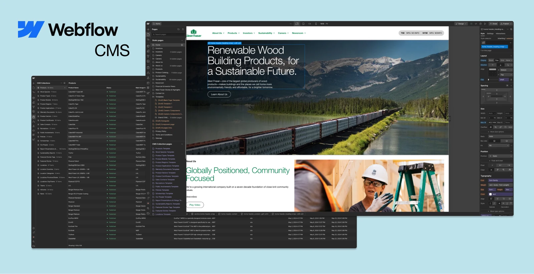
Task: Set text align to center
Action: point(497,199)
